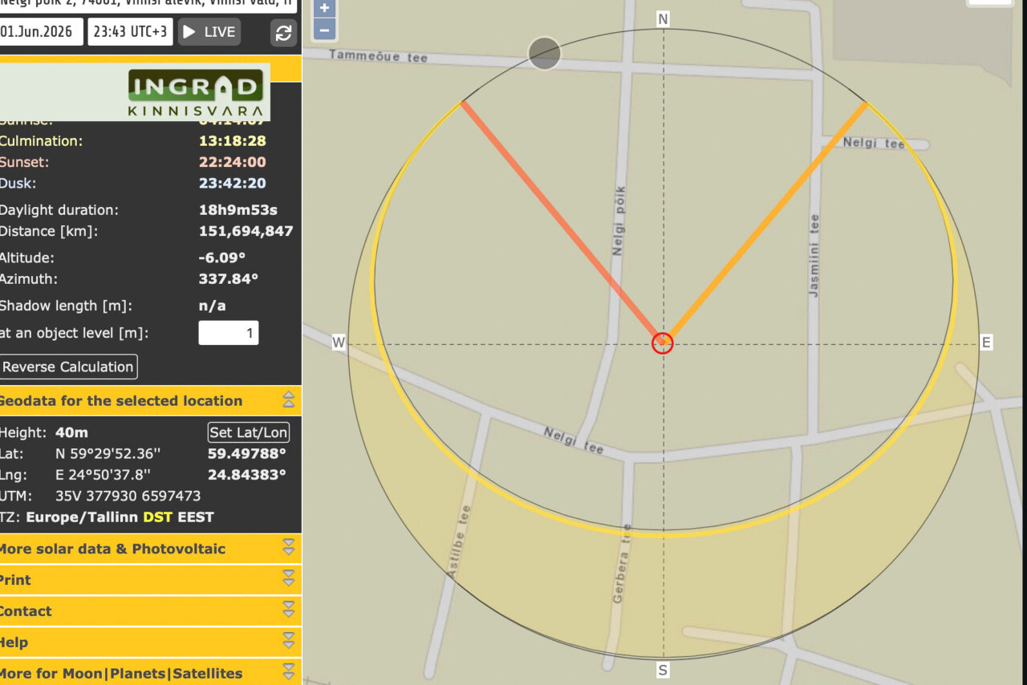Open the date field 01.Jun.2026
The height and width of the screenshot is (685, 1027).
(x=39, y=32)
